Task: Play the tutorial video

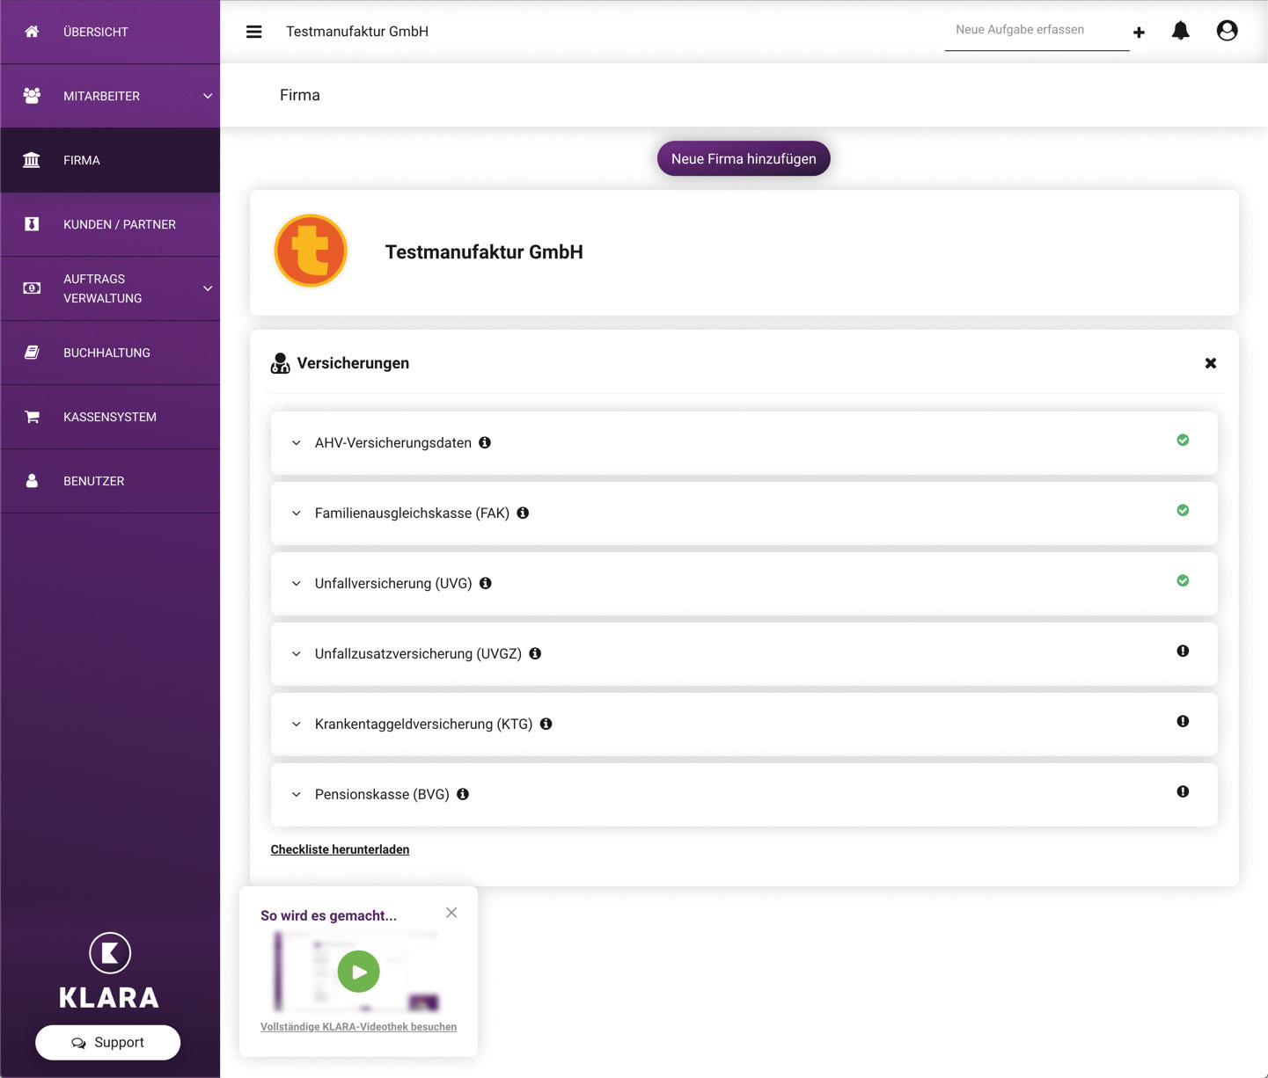Action: coord(358,972)
